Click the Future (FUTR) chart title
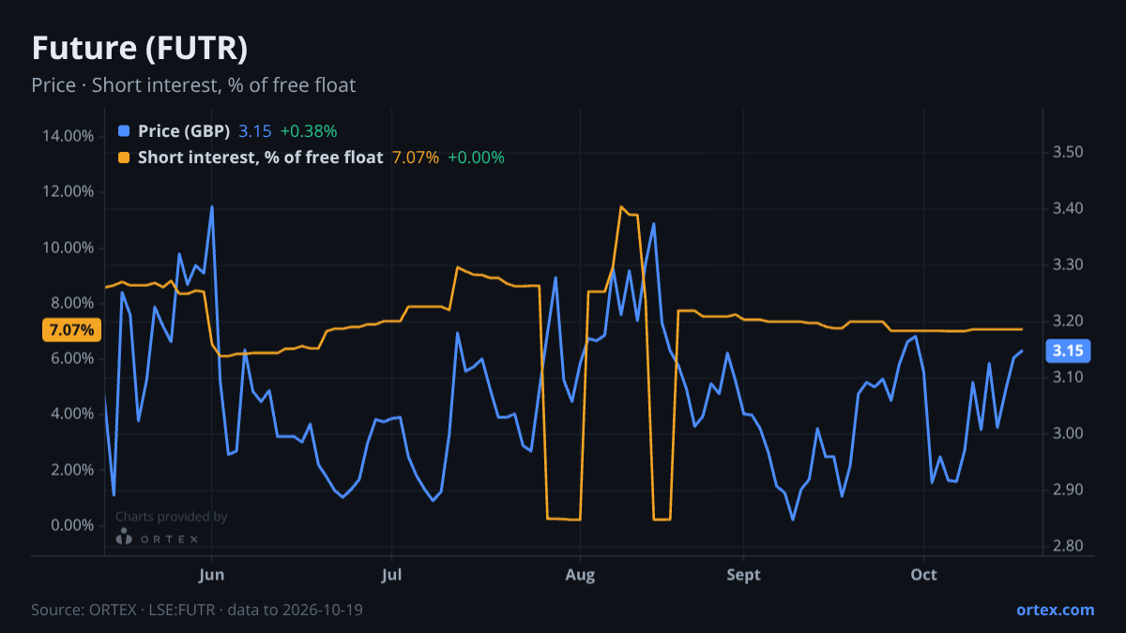Viewport: 1126px width, 633px height. pos(140,48)
